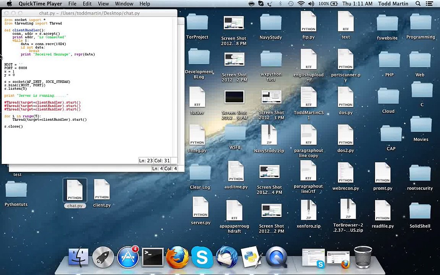The height and width of the screenshot is (275, 440).
Task: Open Launchpad rocket icon in dock
Action: click(103, 257)
